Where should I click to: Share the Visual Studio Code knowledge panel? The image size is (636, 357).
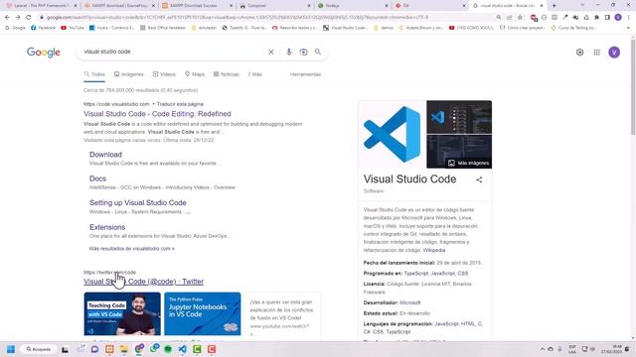[479, 179]
